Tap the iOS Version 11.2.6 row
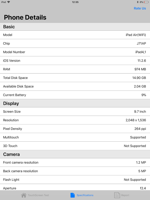150x200 pixels. (75, 61)
